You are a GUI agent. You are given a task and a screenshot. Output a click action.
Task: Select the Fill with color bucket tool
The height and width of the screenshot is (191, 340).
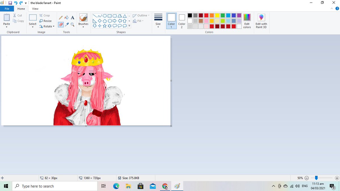(x=67, y=18)
